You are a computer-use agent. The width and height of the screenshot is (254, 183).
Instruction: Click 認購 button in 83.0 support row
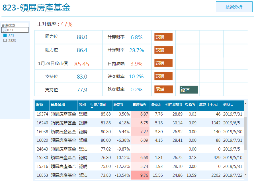[163, 76]
